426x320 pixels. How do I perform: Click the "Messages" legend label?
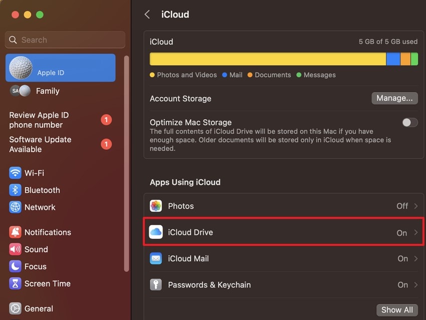[x=320, y=75]
